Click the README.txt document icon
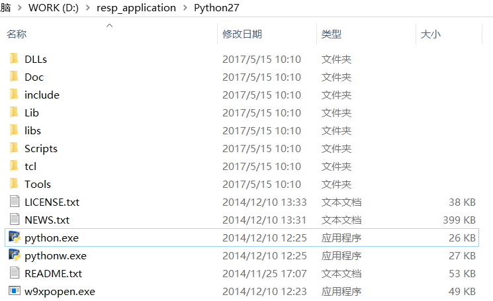Image resolution: width=493 pixels, height=301 pixels. (x=15, y=273)
